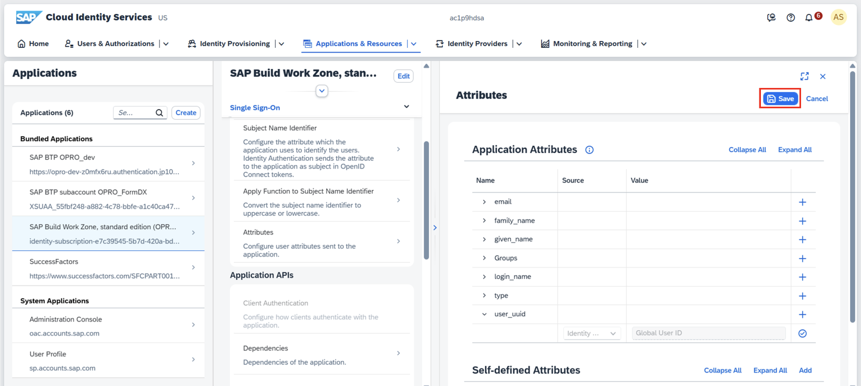Expand the family_name attribute row
The width and height of the screenshot is (861, 386).
[x=484, y=221]
